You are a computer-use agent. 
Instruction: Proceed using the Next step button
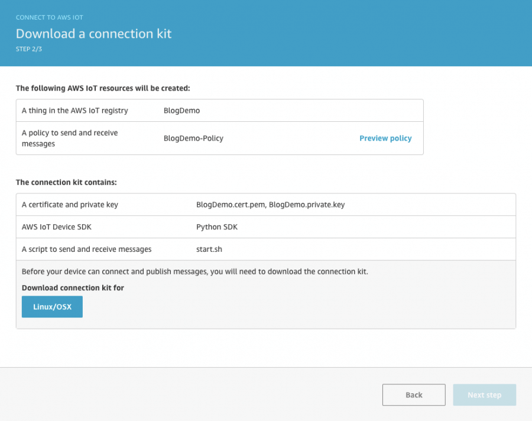tap(485, 395)
